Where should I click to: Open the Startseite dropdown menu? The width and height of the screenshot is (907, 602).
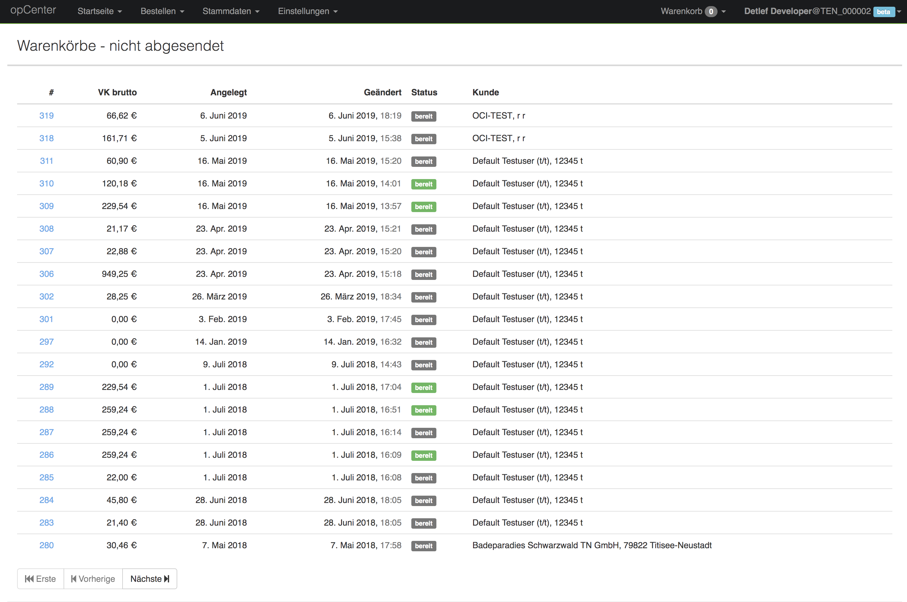[x=99, y=11]
